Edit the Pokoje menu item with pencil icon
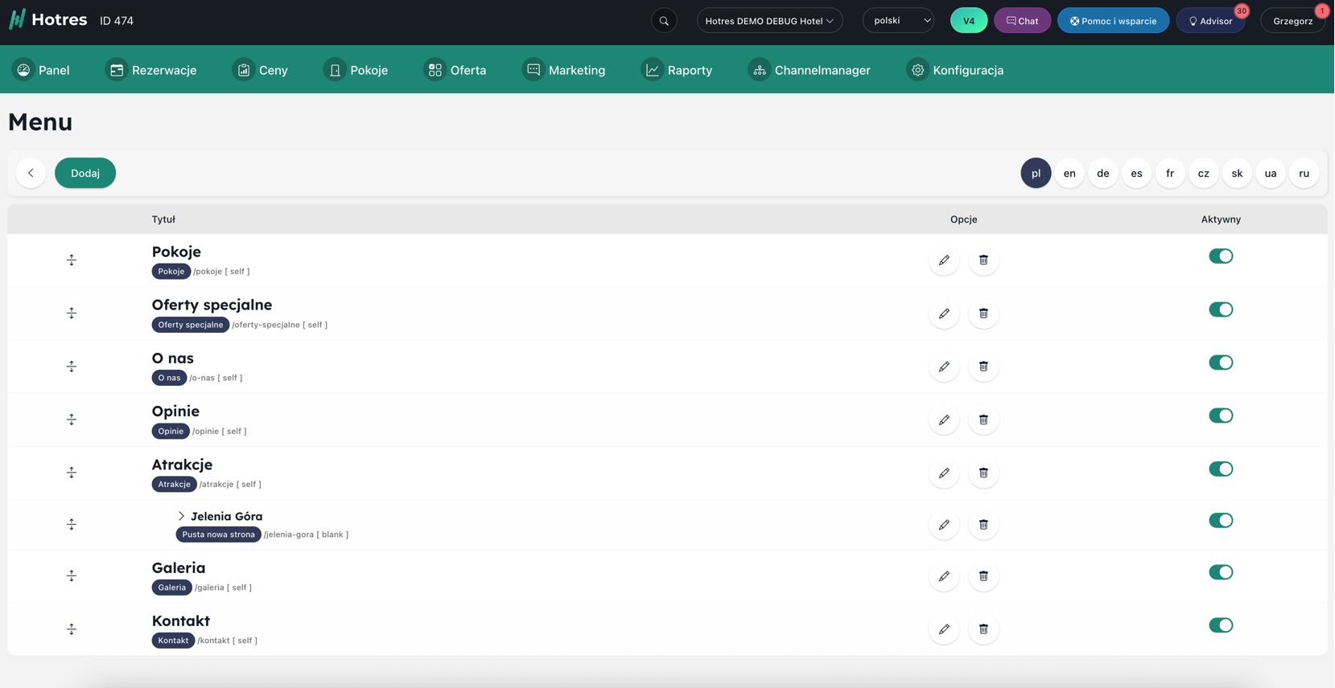Image resolution: width=1335 pixels, height=688 pixels. (x=944, y=260)
